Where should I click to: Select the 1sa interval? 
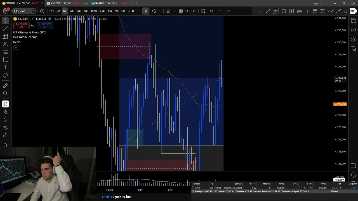110,11
